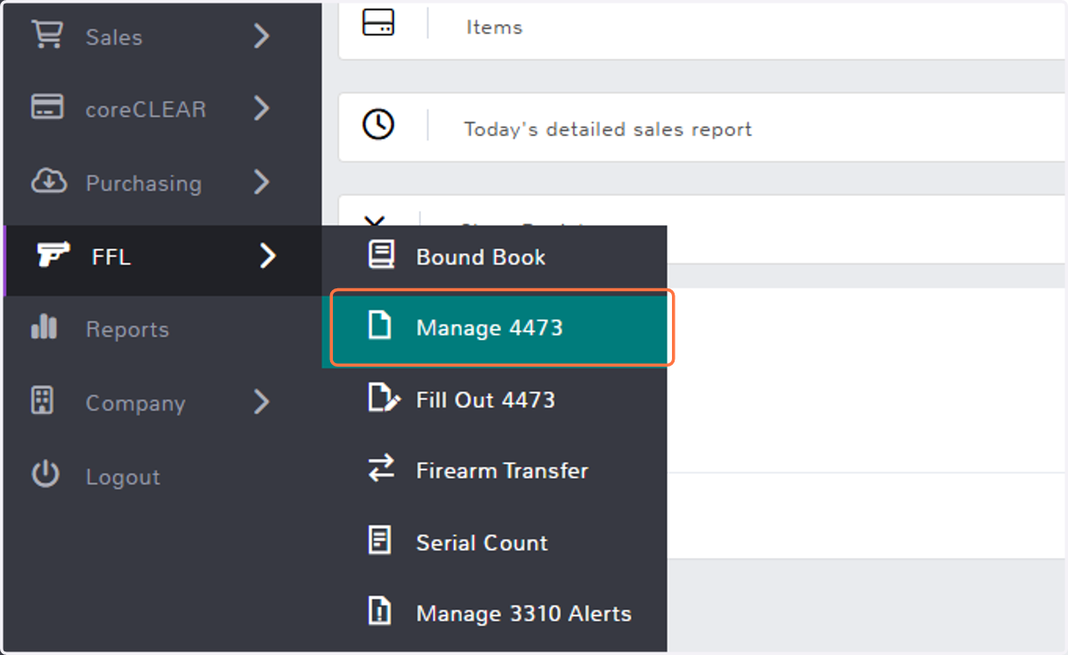Click the Reports bar chart icon
This screenshot has height=655, width=1068.
coord(44,327)
